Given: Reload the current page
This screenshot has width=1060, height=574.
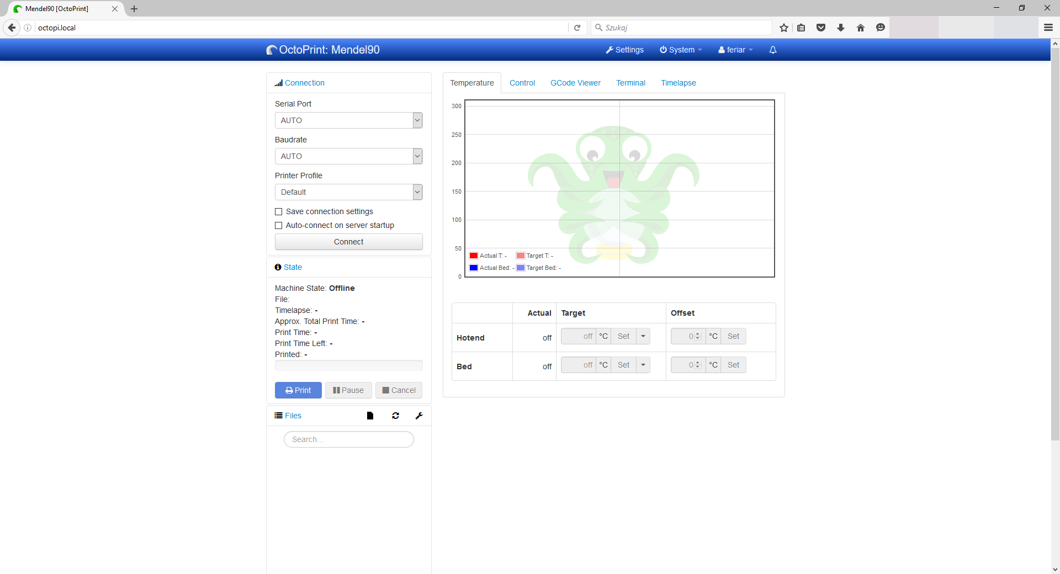Looking at the screenshot, I should [577, 28].
